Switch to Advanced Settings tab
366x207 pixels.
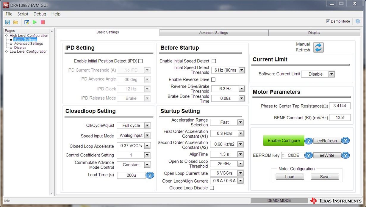214,33
